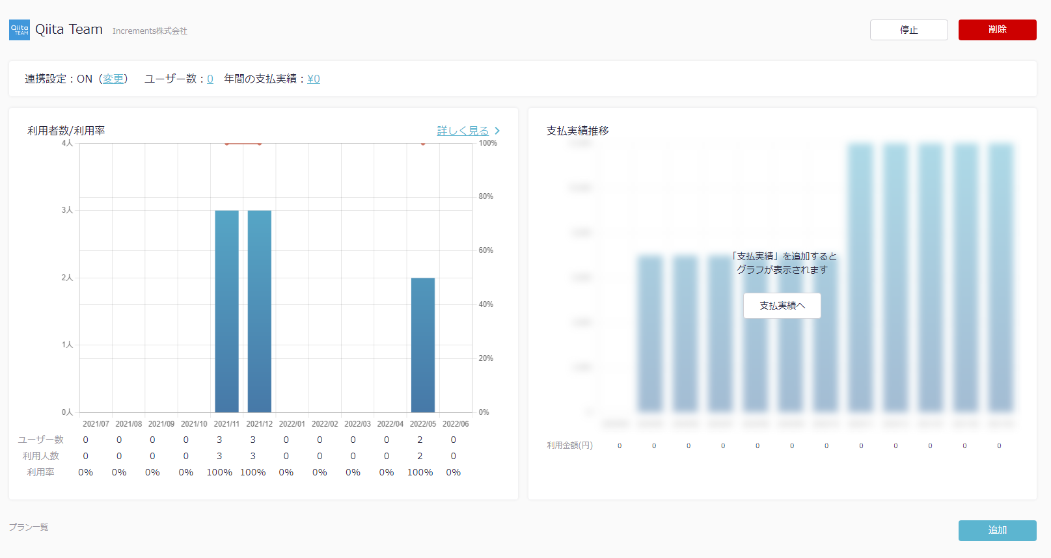Click the プラン一覧 heading
The width and height of the screenshot is (1051, 558).
[x=29, y=527]
